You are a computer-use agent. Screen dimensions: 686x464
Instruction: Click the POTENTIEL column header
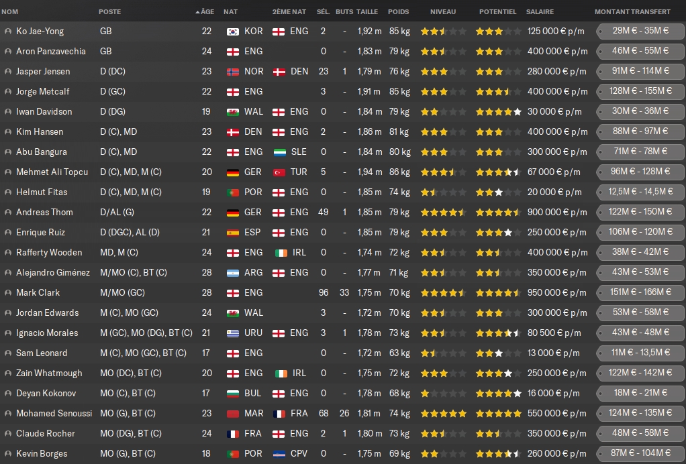[497, 12]
